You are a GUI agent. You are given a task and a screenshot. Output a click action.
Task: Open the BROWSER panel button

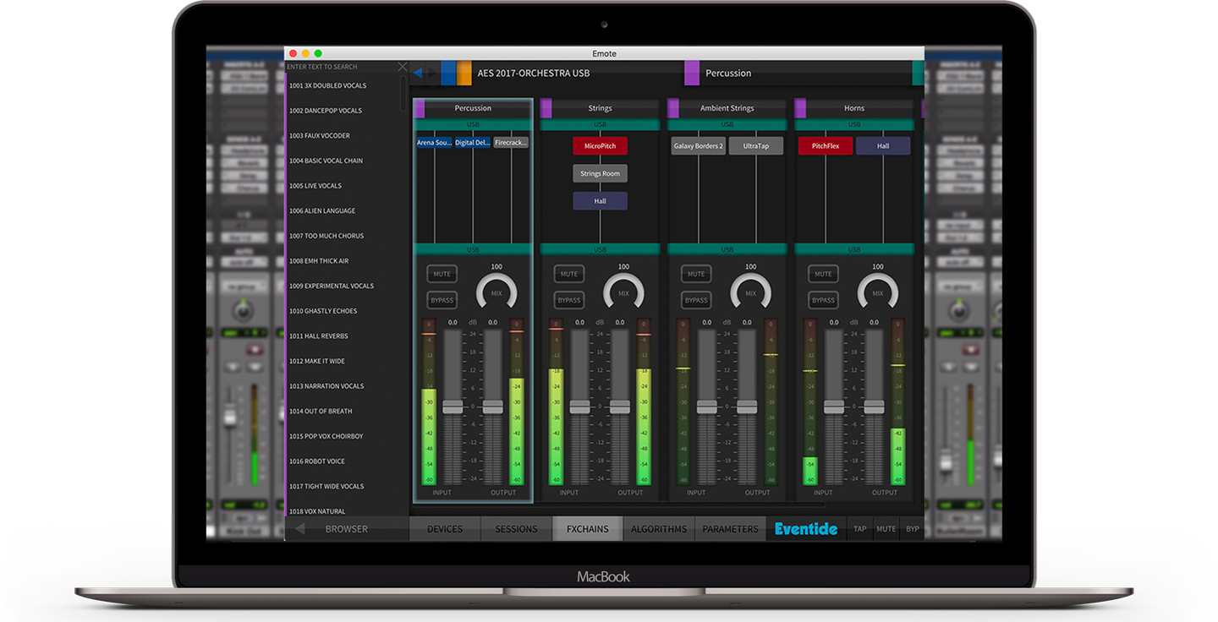pyautogui.click(x=347, y=529)
